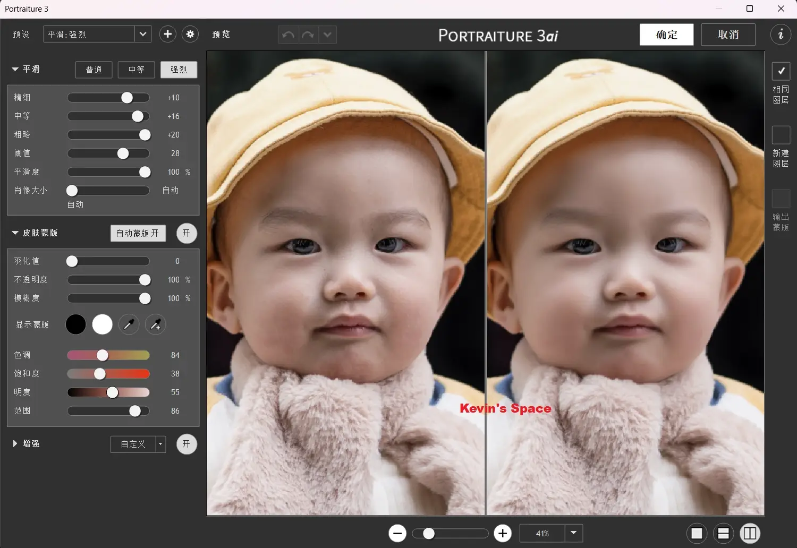Click the 41% zoom value field
The width and height of the screenshot is (797, 548).
(542, 533)
